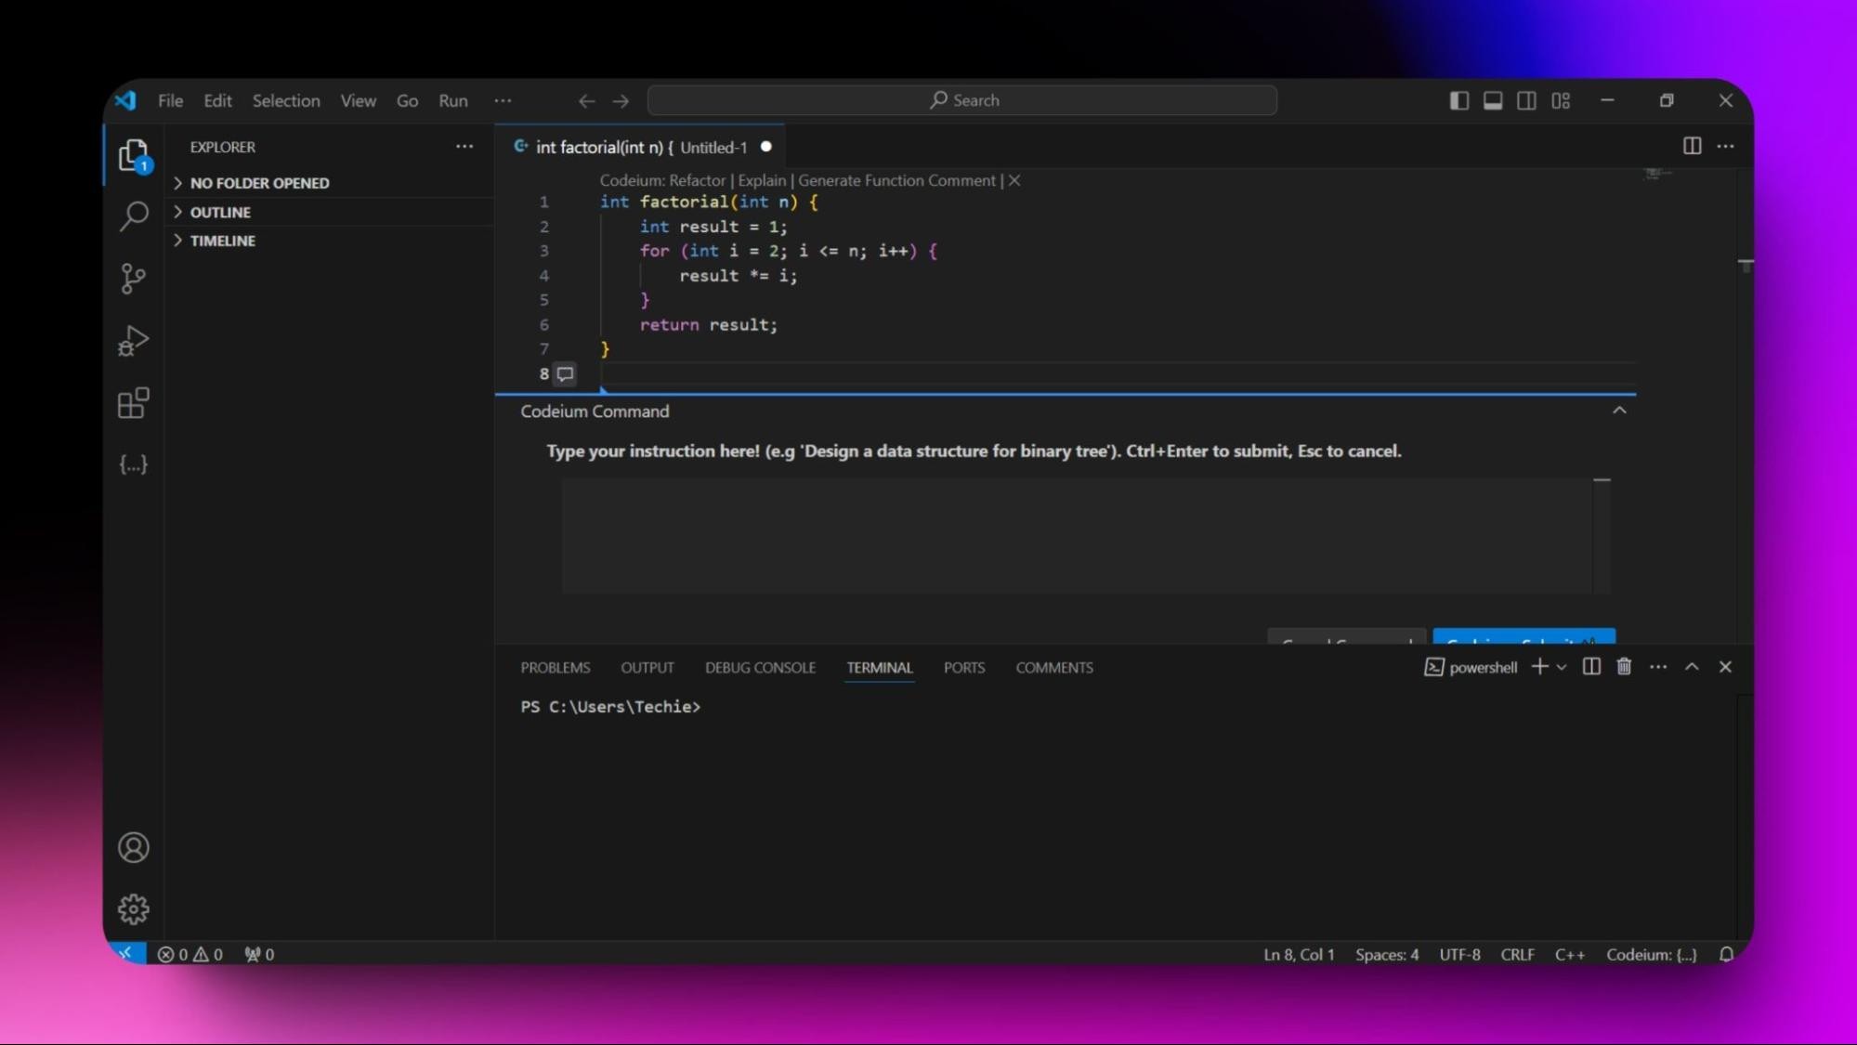Open the Accounts menu icon

(x=134, y=847)
